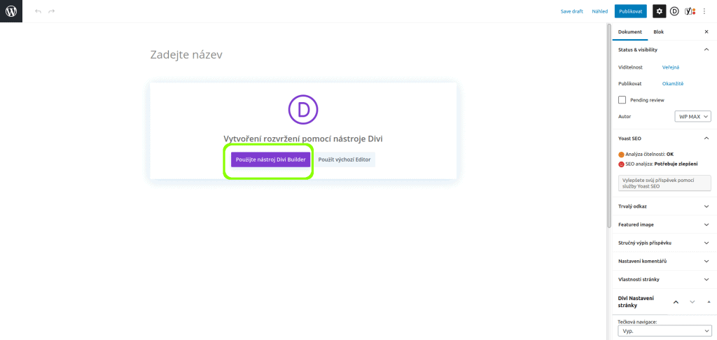Click the SEO analýza: Potřebuje zlepšení text
The image size is (717, 340).
point(662,164)
